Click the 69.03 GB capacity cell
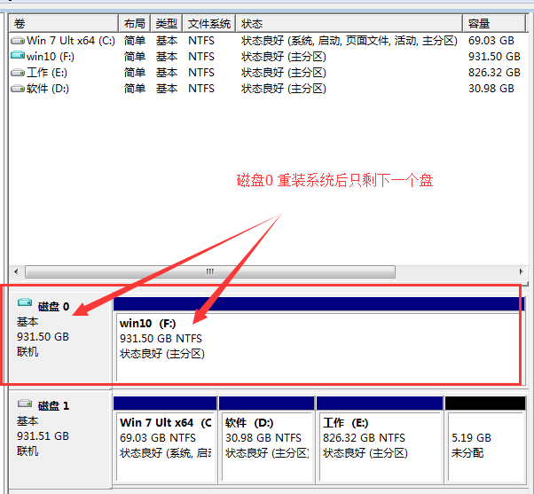This screenshot has width=534, height=494. point(491,41)
